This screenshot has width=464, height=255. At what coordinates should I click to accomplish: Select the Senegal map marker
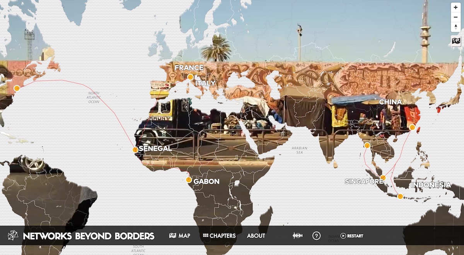pos(135,149)
